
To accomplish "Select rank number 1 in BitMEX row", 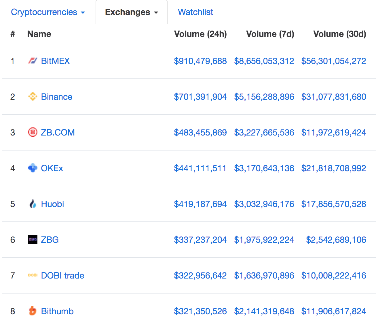I will (13, 61).
